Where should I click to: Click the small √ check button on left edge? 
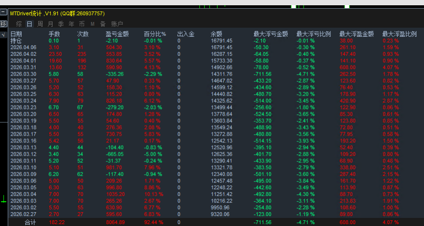pyautogui.click(x=3, y=35)
